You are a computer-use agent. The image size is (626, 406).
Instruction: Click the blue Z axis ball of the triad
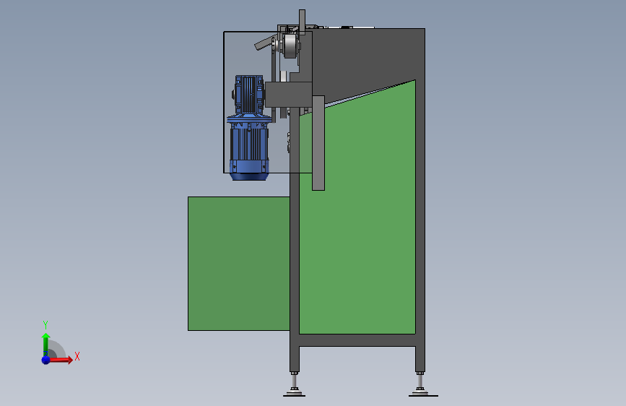coord(46,360)
